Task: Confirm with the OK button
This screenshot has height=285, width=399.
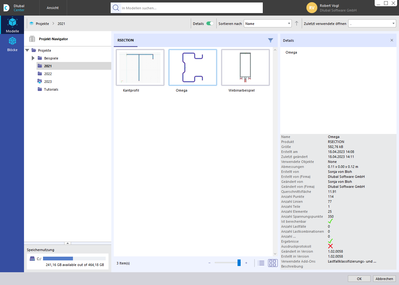Action: (359, 279)
